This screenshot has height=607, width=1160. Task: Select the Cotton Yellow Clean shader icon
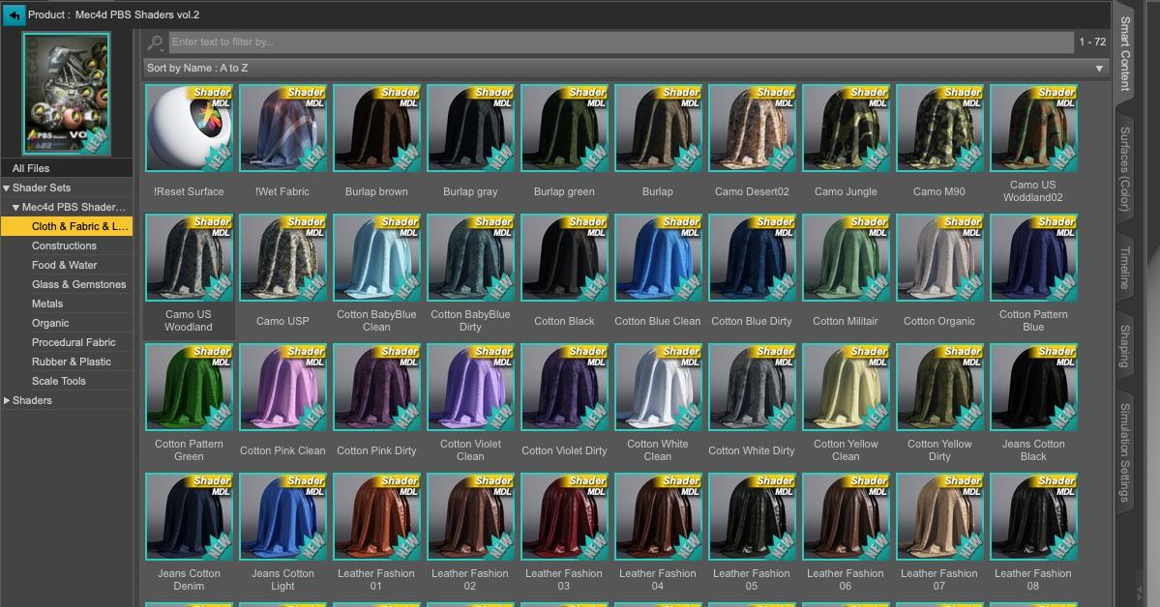(847, 387)
